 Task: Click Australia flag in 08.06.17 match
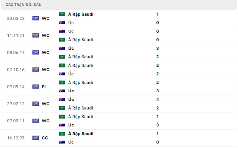[x=62, y=48]
